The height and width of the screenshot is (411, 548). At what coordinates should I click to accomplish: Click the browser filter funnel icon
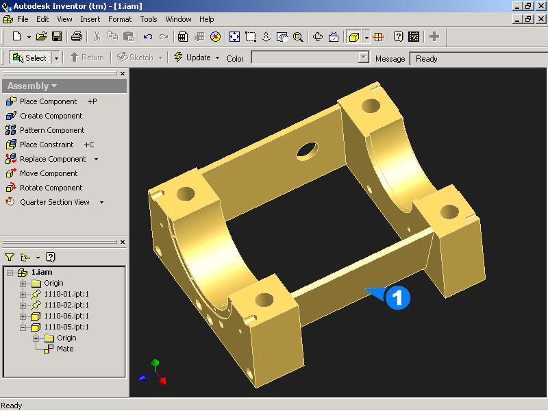[x=10, y=258]
